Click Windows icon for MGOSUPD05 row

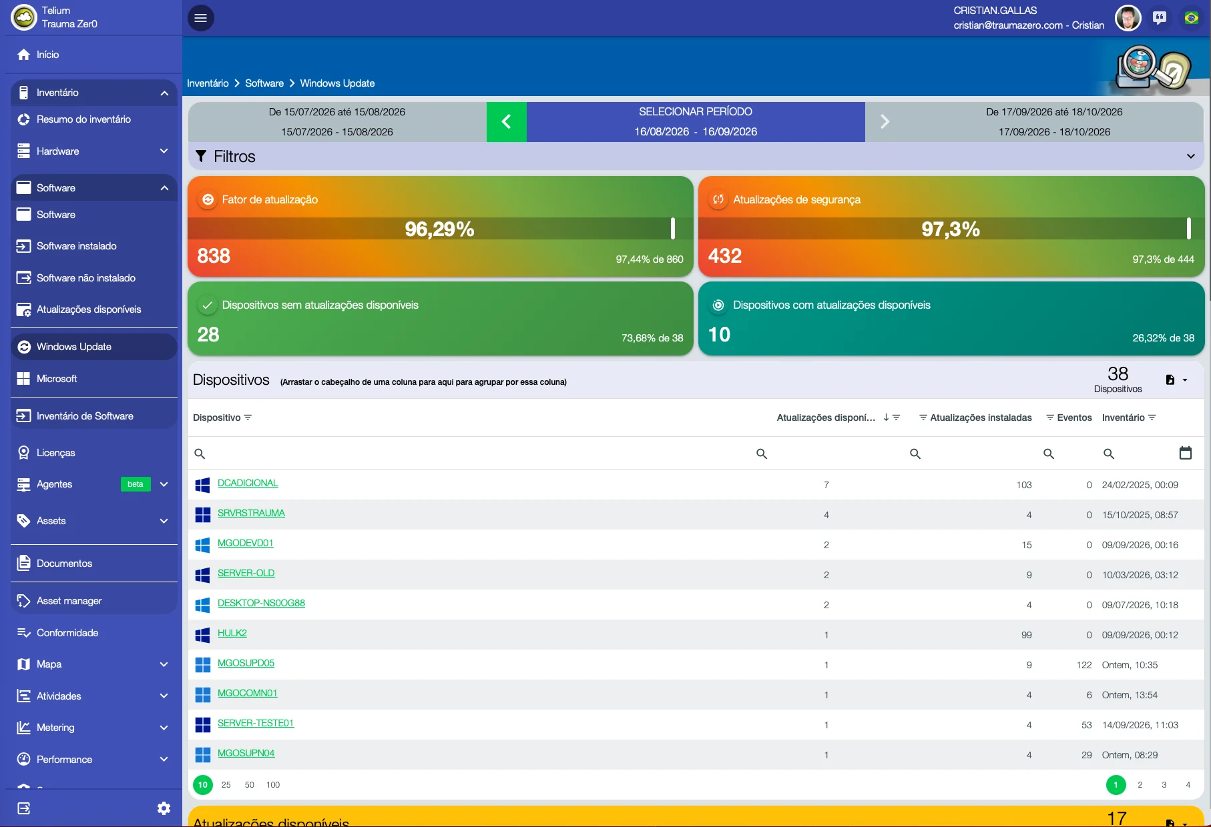tap(202, 665)
